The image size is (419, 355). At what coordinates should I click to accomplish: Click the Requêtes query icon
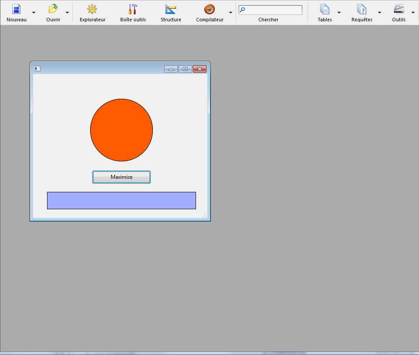[362, 10]
